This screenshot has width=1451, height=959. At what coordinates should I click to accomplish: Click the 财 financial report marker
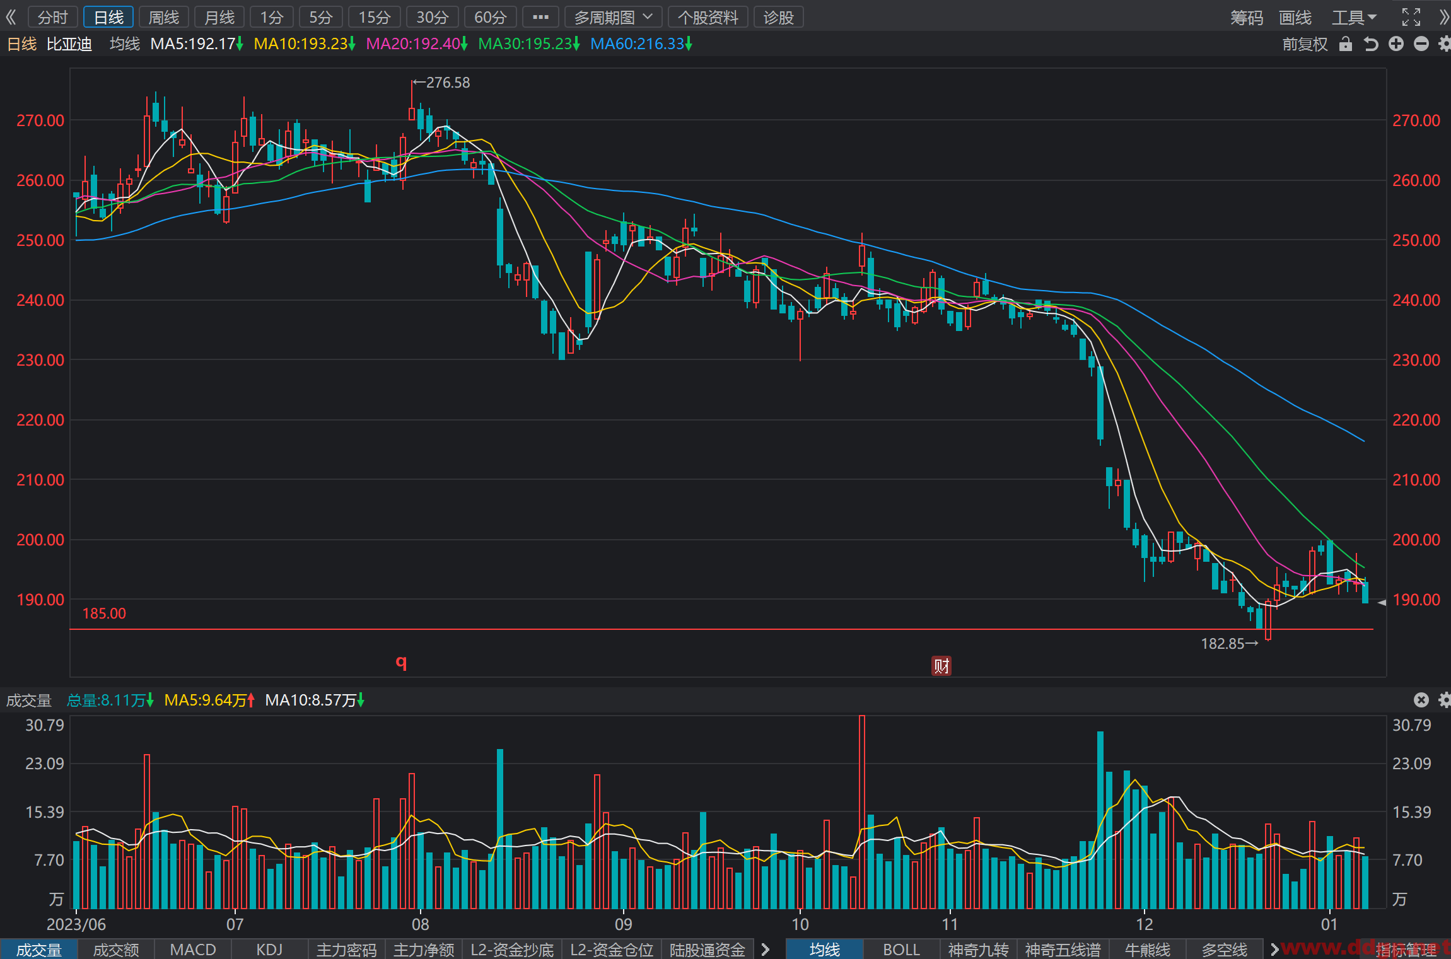(x=941, y=666)
